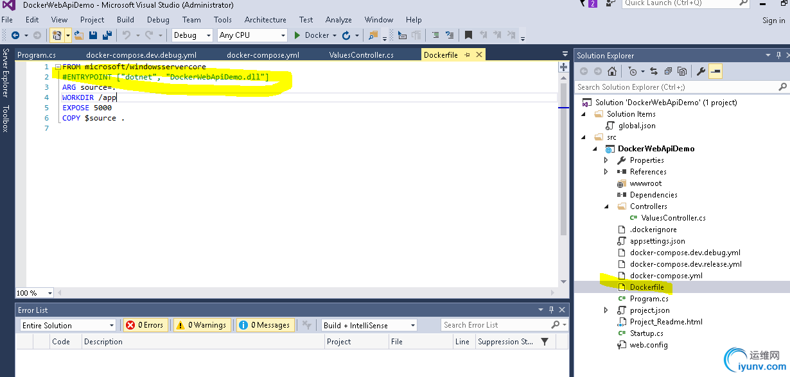
Task: Open the Debug menu
Action: coord(158,20)
